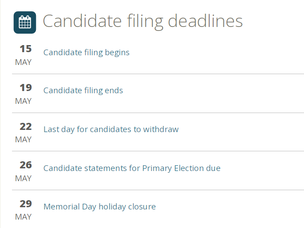Click the MAY label under 19
Viewport: 304px width, 228px height.
23,101
